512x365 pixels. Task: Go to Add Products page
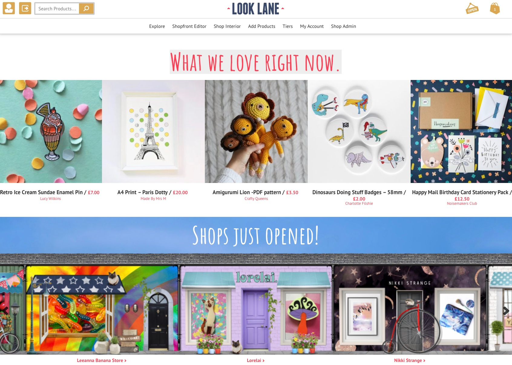click(x=262, y=26)
